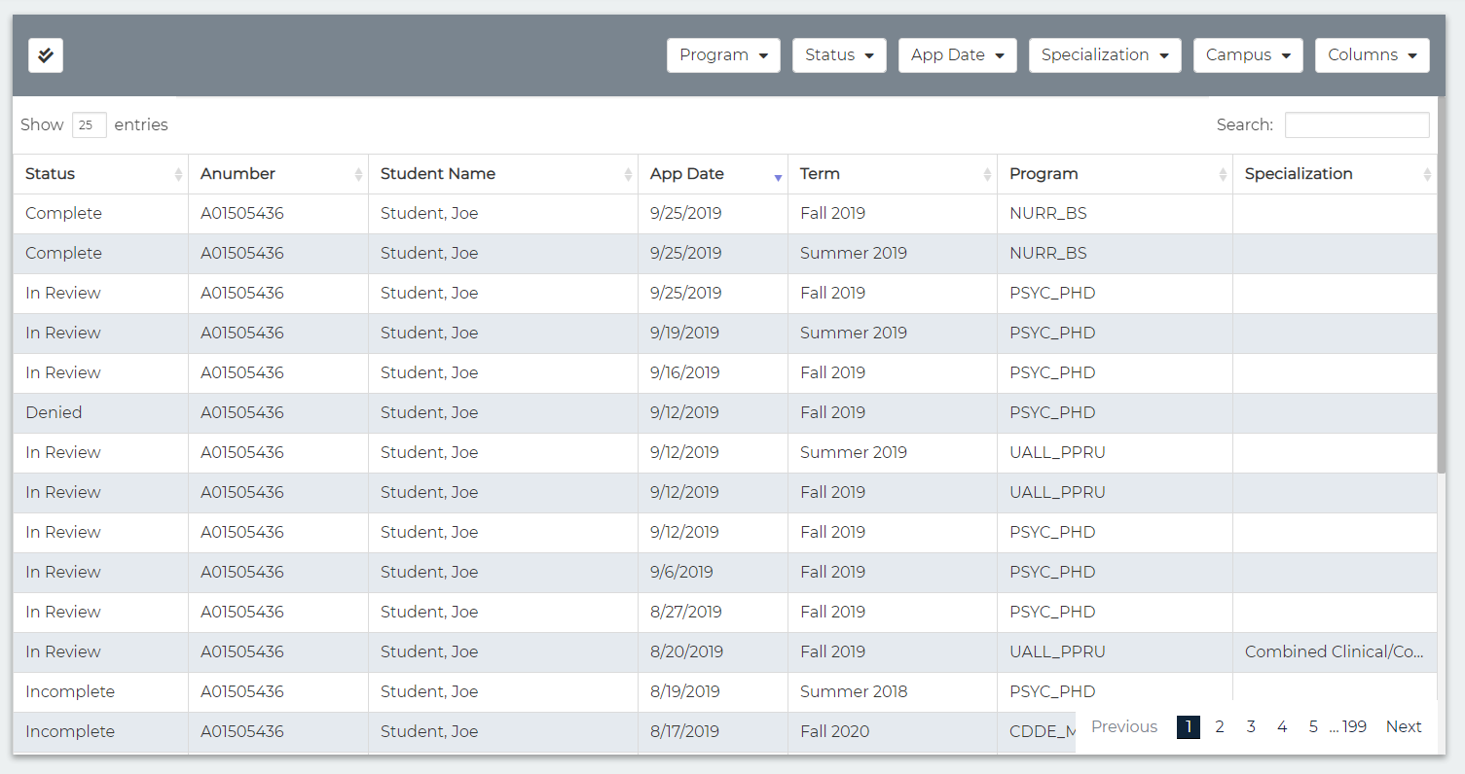Focus the Search input field
1465x774 pixels.
1356,125
